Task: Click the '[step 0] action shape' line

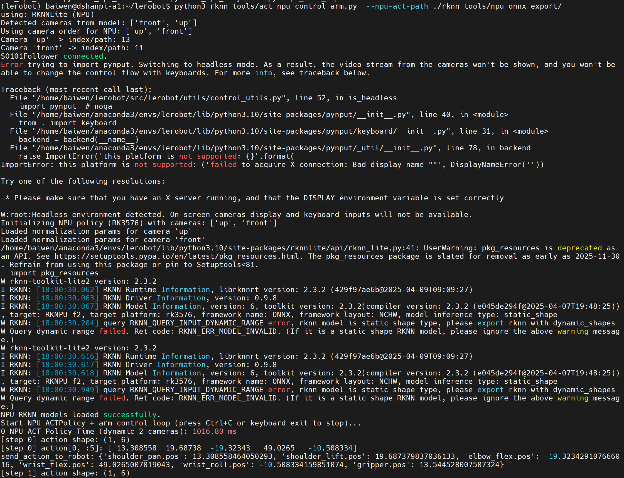Action: click(65, 440)
